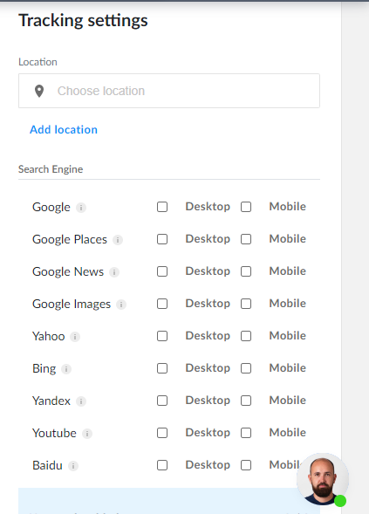Focus the Choose location input field
Viewport: 369px width, 514px height.
(169, 91)
